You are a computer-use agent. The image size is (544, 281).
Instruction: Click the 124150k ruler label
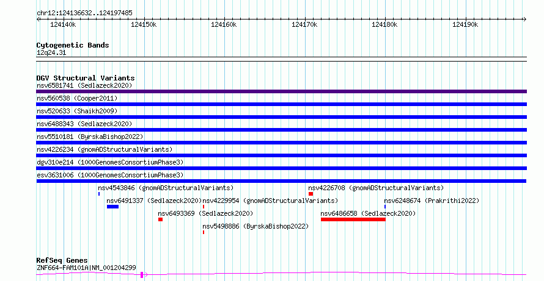tap(144, 24)
